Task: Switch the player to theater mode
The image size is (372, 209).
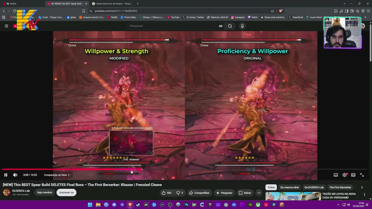Action: (x=353, y=175)
